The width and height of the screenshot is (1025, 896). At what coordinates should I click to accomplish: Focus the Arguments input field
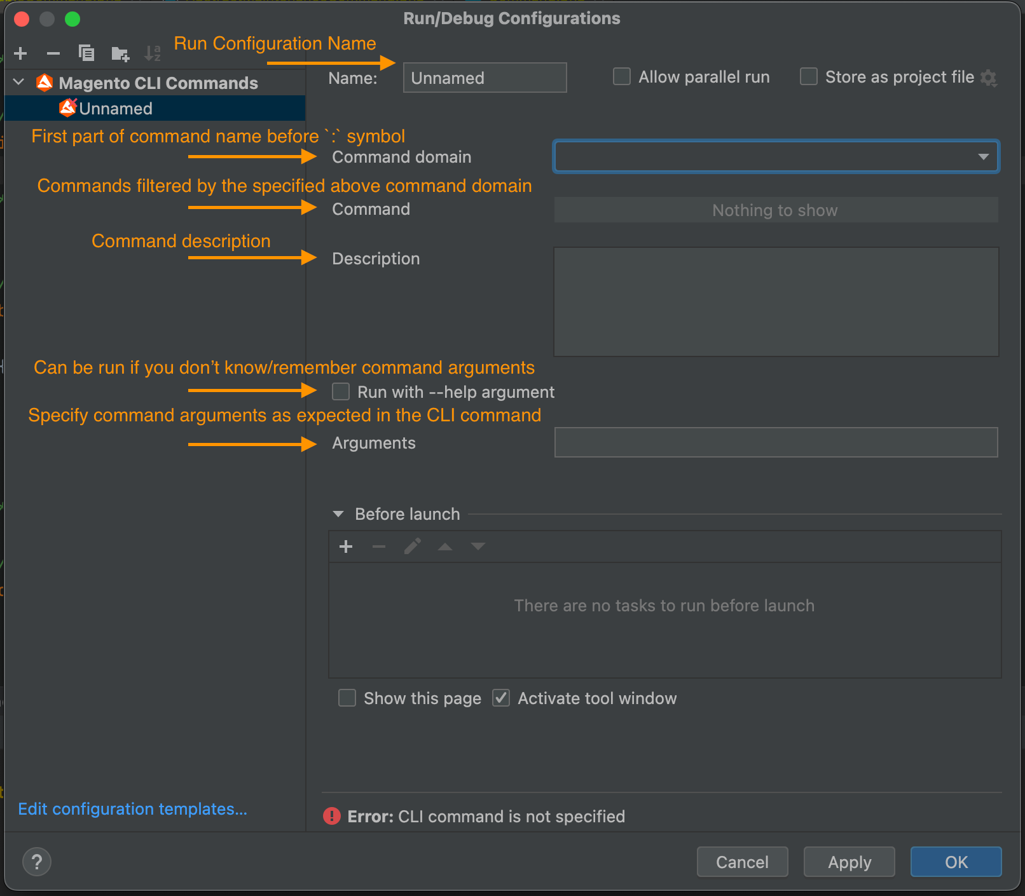776,442
